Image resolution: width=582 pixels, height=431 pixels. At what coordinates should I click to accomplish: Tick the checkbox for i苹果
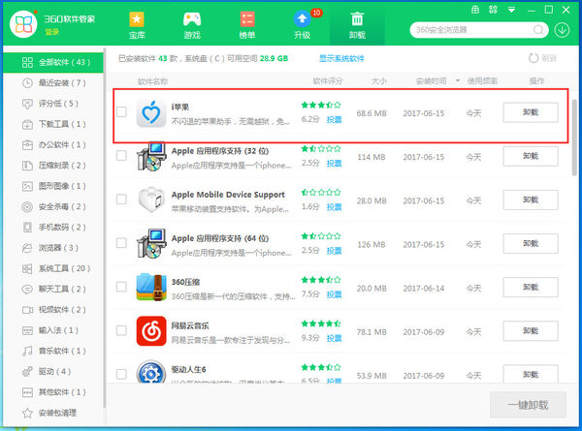tap(121, 112)
